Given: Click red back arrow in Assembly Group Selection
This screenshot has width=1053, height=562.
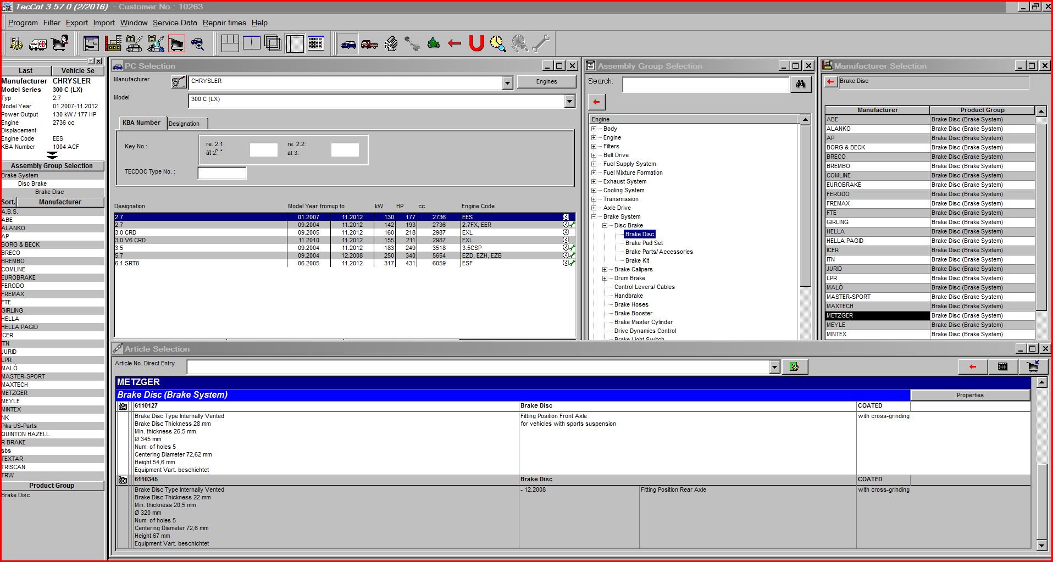Looking at the screenshot, I should pos(596,102).
